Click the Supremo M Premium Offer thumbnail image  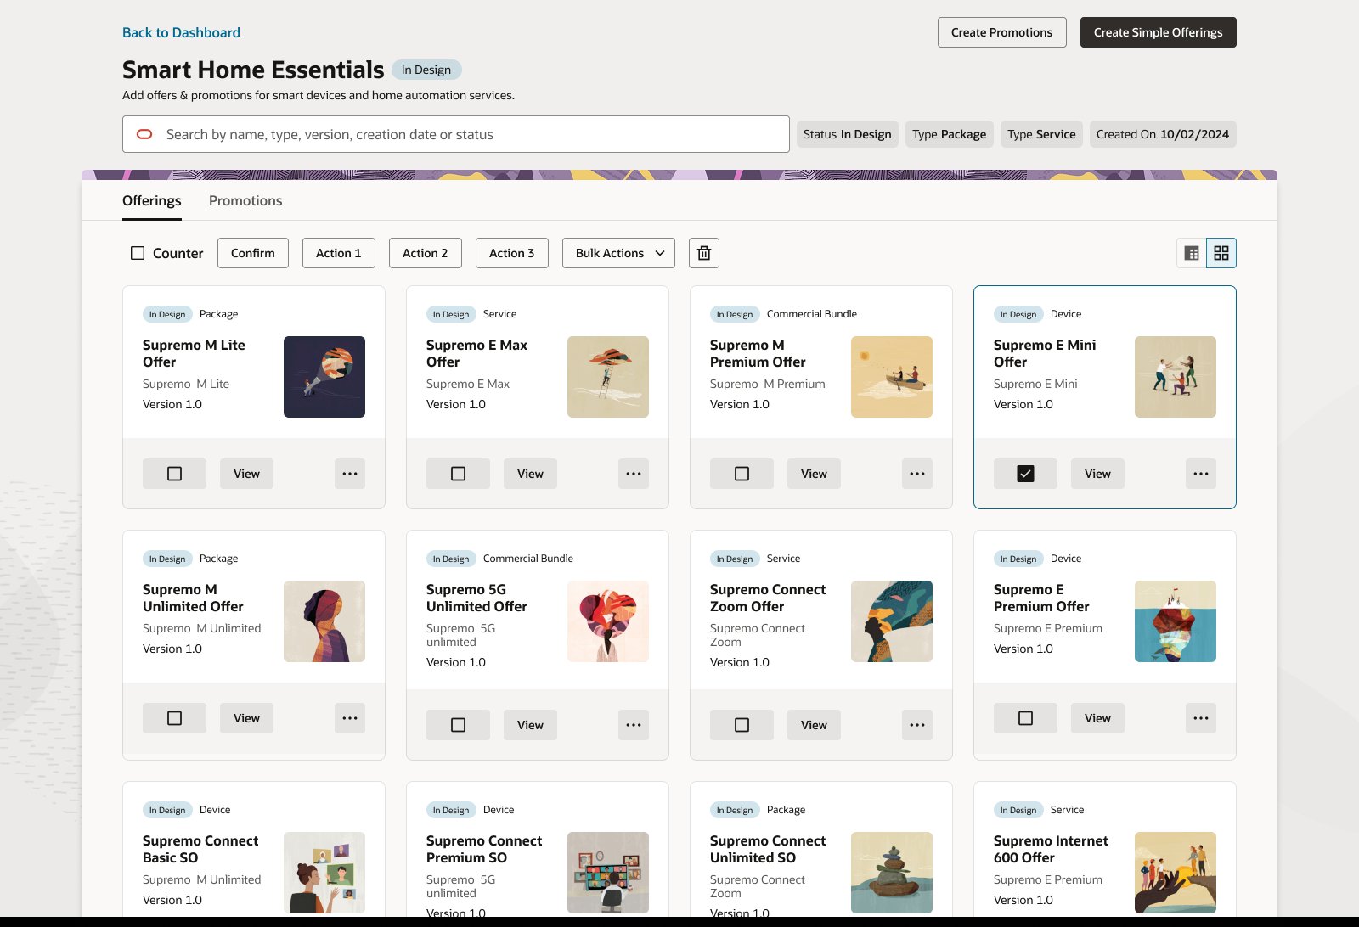click(x=892, y=377)
